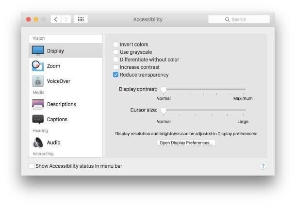Viewport: 296px width, 206px height.
Task: Open the Zoom magnifier icon
Action: pyautogui.click(x=38, y=66)
